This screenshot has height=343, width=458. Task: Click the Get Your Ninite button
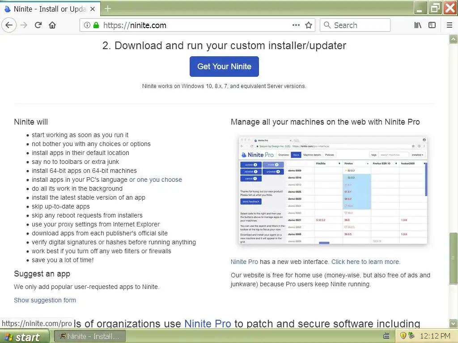(224, 67)
